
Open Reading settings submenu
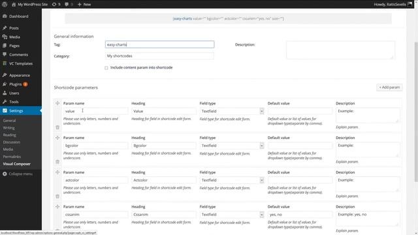click(9, 135)
